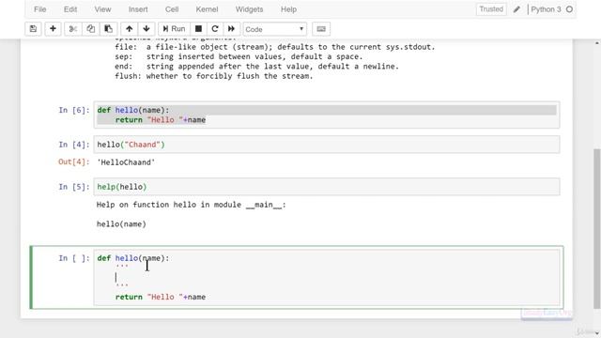This screenshot has height=338, width=601.
Task: Open the Insert menu
Action: (x=138, y=9)
